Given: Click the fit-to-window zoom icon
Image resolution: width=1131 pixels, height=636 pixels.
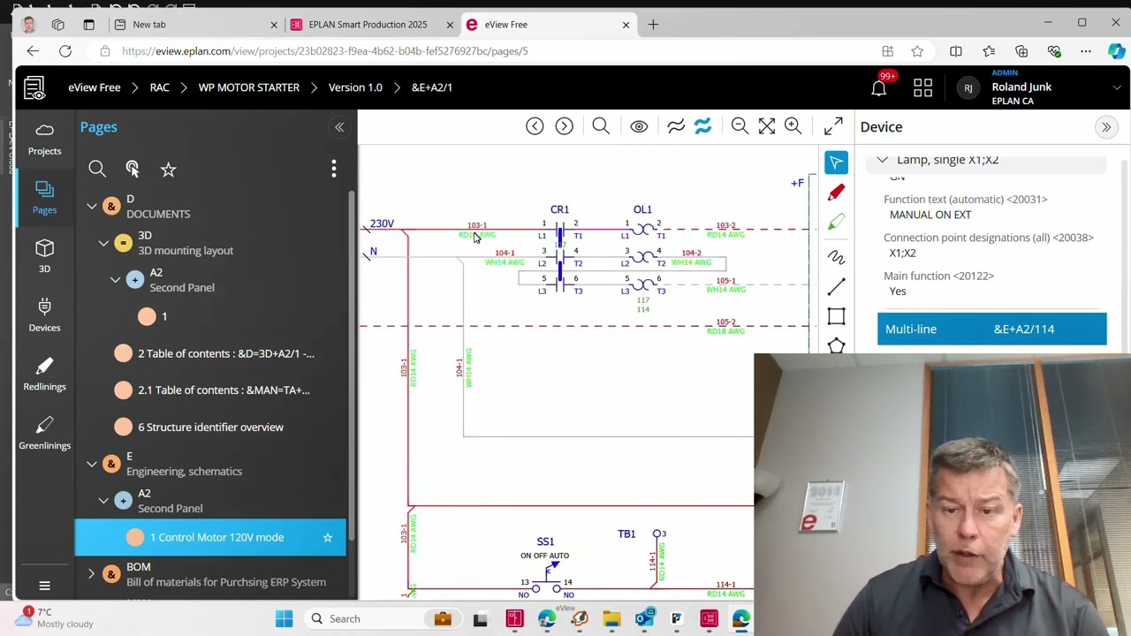Looking at the screenshot, I should 767,126.
